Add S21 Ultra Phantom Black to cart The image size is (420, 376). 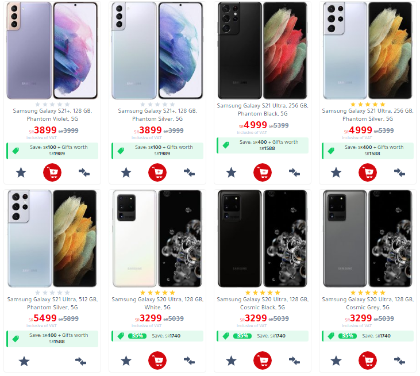(x=263, y=172)
